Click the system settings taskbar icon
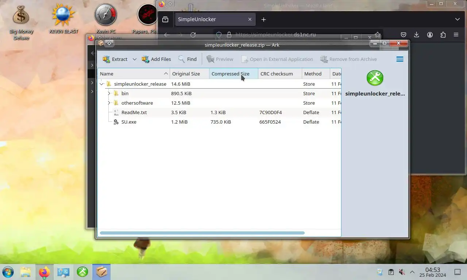Viewport: 467px width, 280px height. click(x=63, y=272)
